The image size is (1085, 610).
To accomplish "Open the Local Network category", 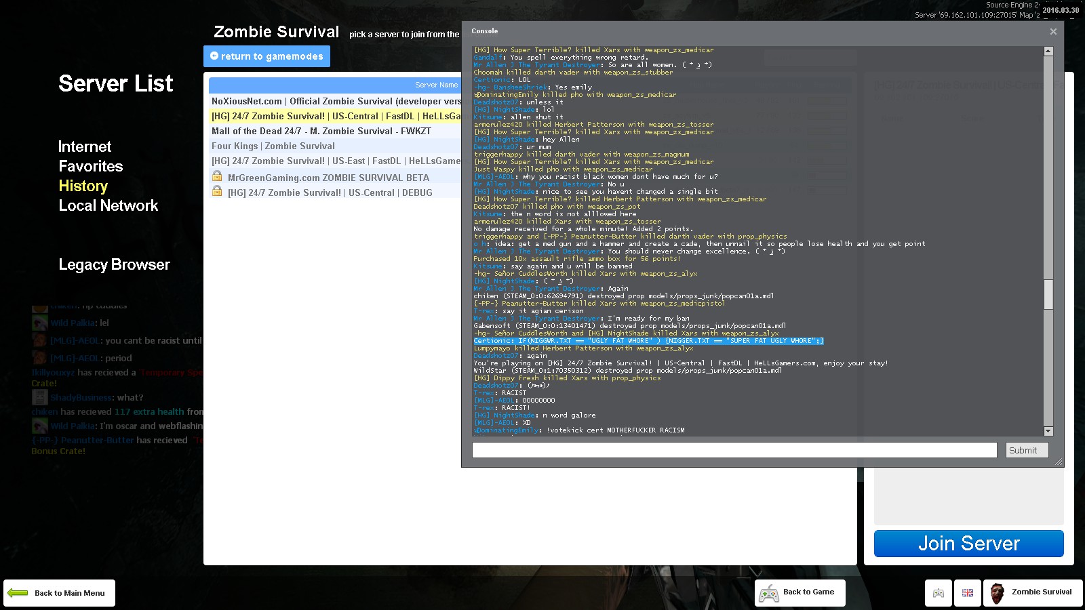I will point(108,205).
